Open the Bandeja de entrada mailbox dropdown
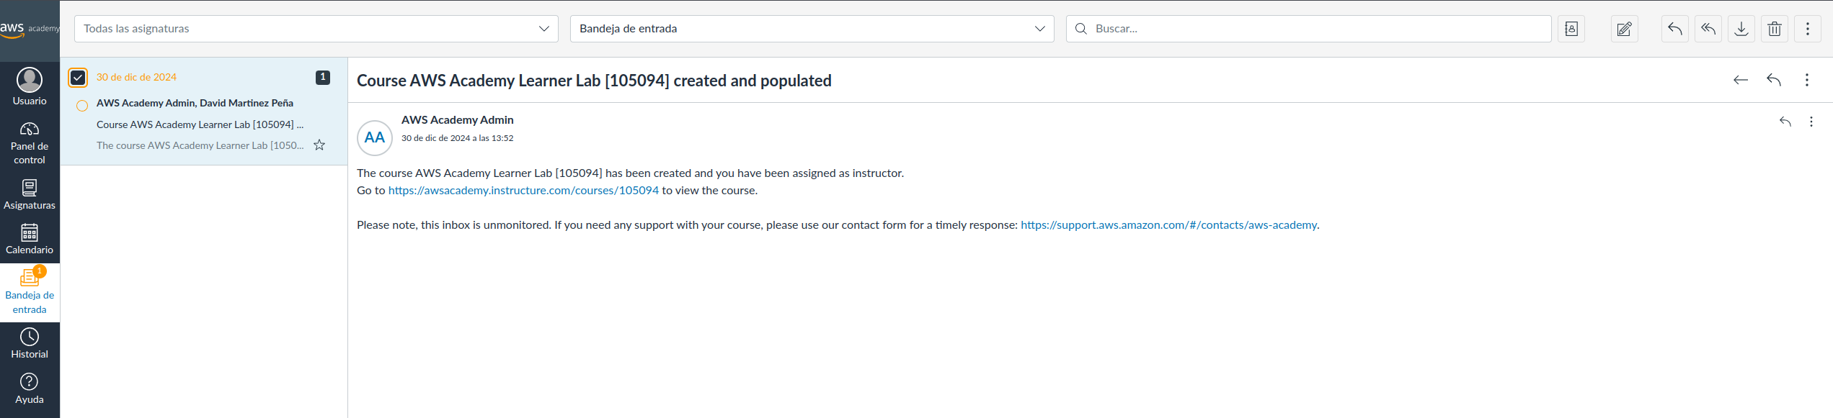This screenshot has width=1833, height=418. coord(812,29)
